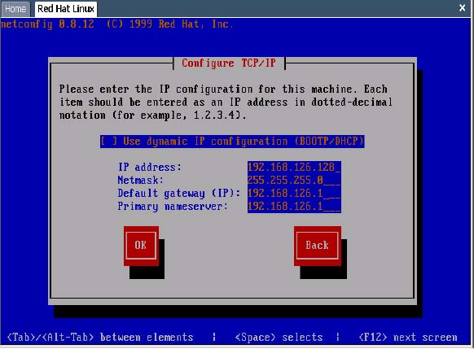Screen dimensions: 474x349
Task: Click the dotted-decimal notation instruction paragraph
Action: tap(226, 102)
